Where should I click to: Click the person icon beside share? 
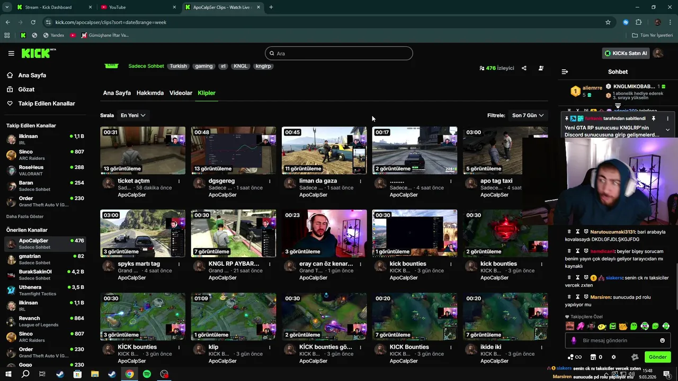[541, 68]
